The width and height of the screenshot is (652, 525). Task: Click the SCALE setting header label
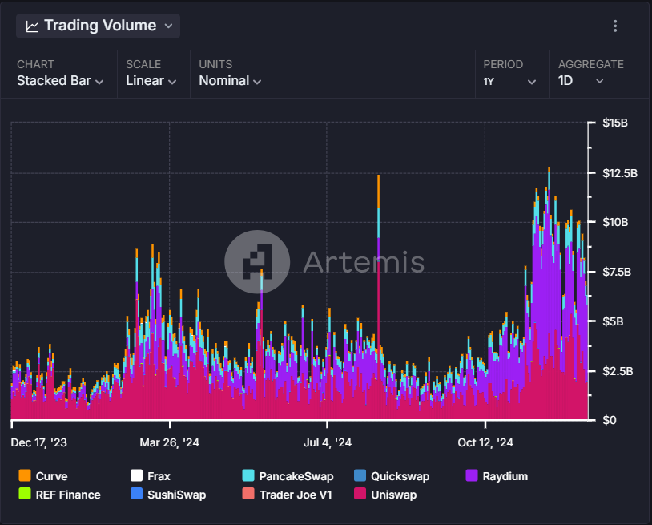(x=143, y=64)
